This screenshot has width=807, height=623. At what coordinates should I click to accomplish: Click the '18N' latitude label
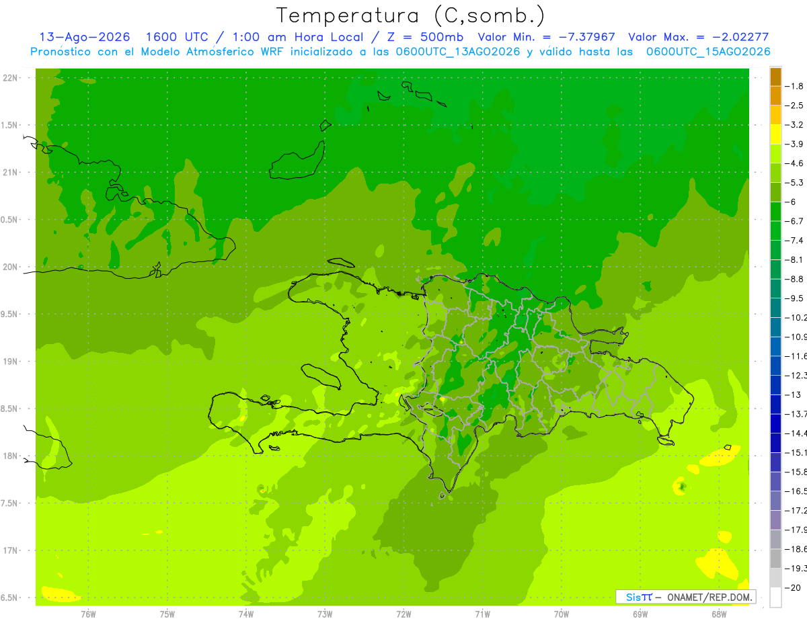[x=11, y=456]
